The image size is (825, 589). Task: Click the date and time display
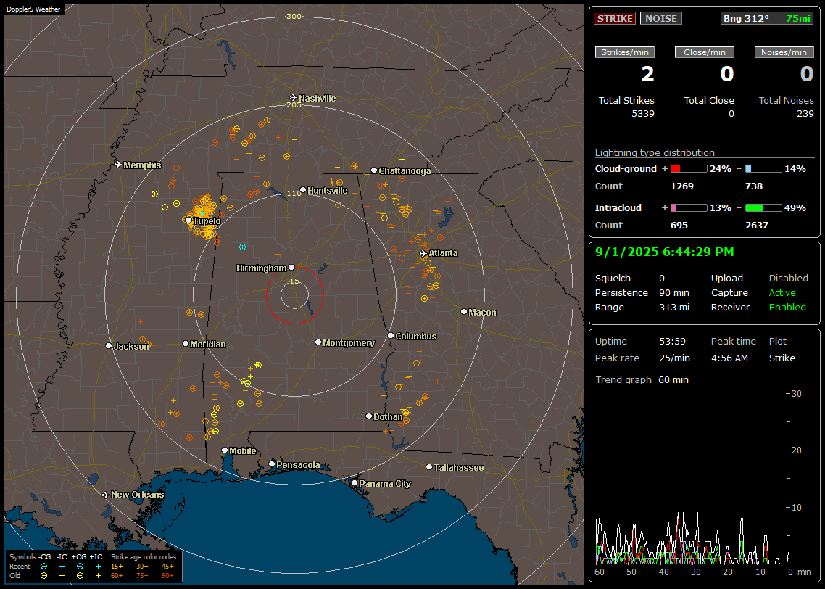664,252
